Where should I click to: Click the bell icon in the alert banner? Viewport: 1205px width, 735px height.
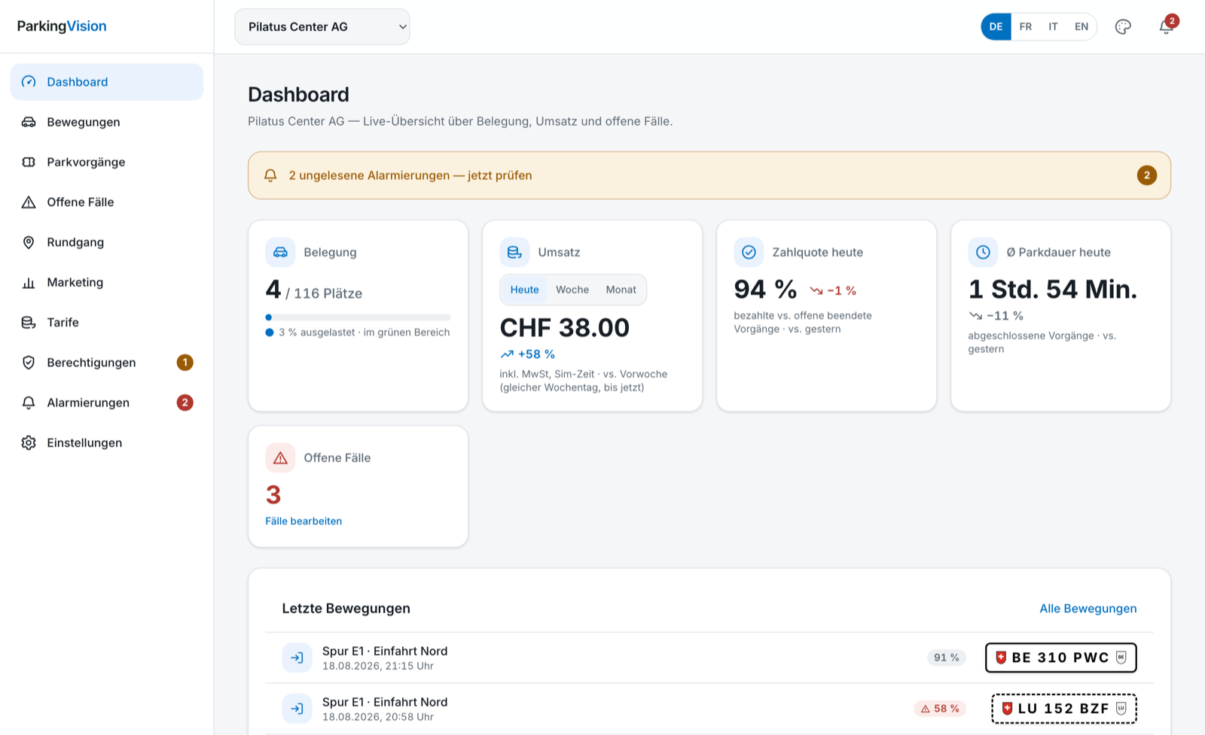click(x=270, y=175)
